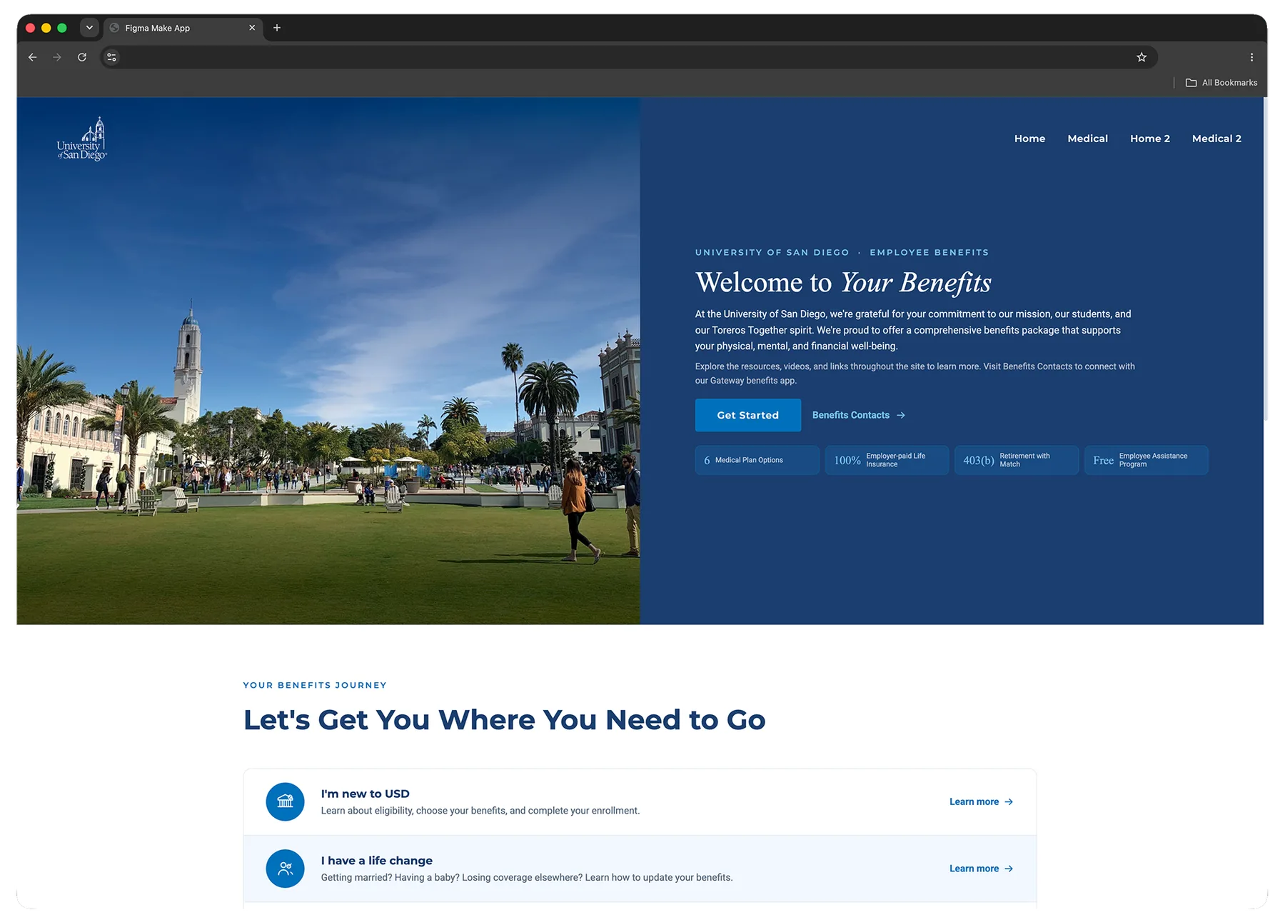Learn more about I'm new to USD
This screenshot has width=1285, height=920.
(x=981, y=801)
